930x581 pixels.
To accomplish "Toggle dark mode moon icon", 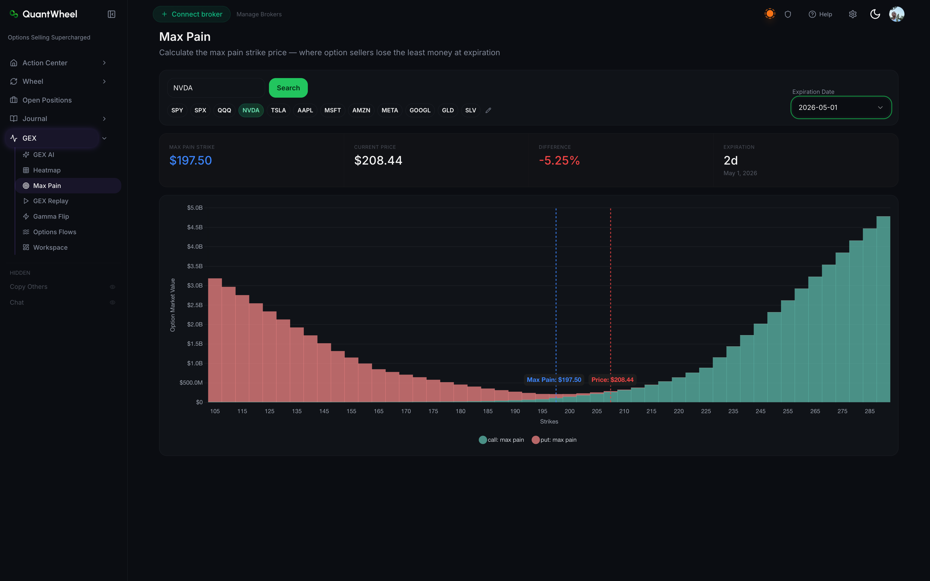I will 875,14.
